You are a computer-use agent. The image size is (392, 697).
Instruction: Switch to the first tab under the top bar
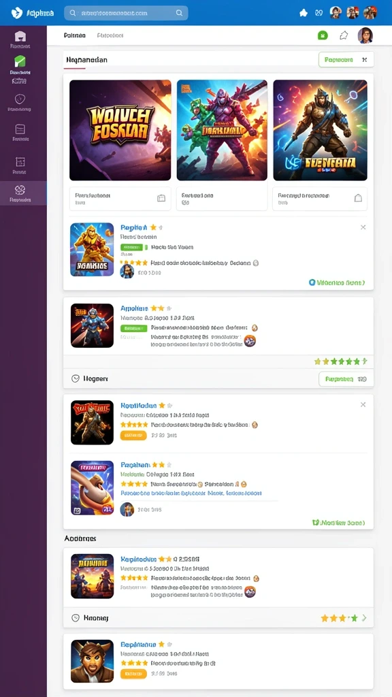75,35
